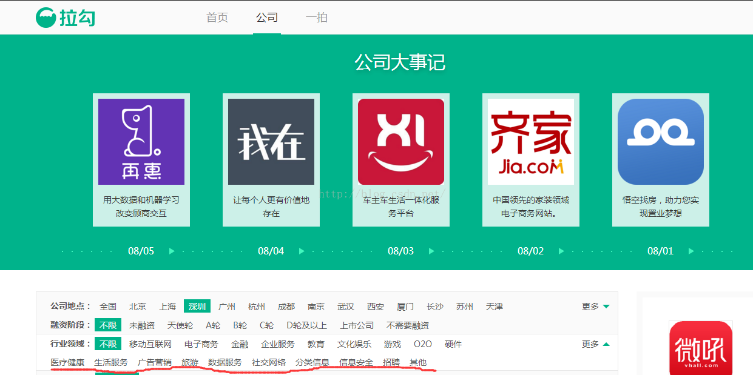Choose 长沙 as company location
The width and height of the screenshot is (753, 375).
click(435, 307)
